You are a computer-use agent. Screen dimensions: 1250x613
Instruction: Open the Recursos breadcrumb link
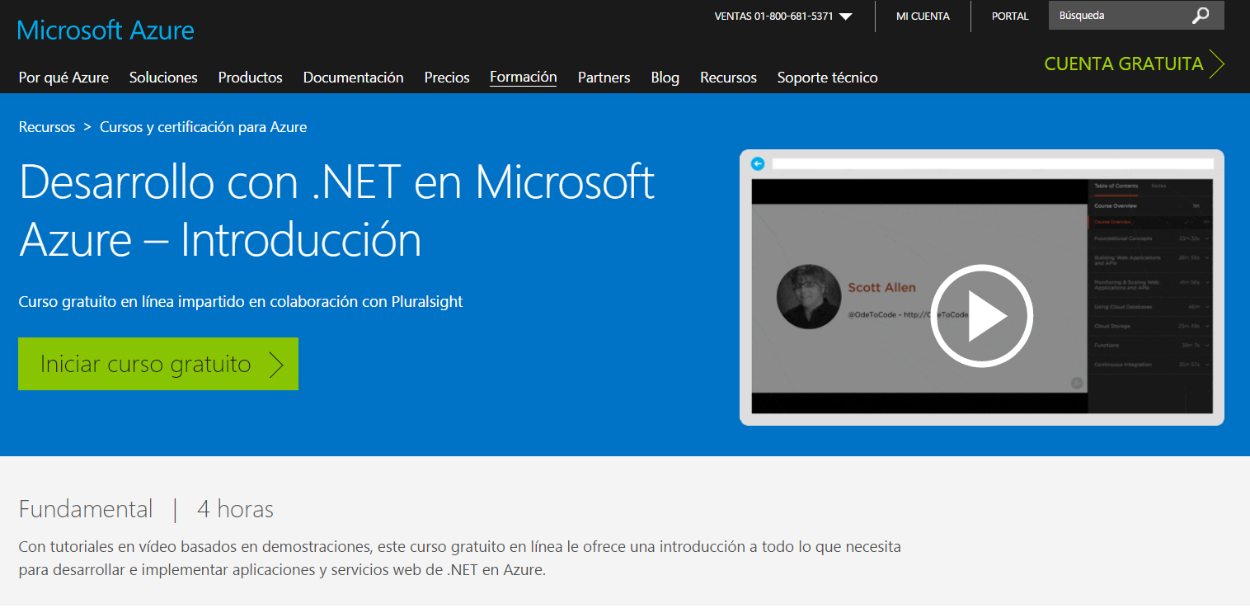pyautogui.click(x=46, y=126)
